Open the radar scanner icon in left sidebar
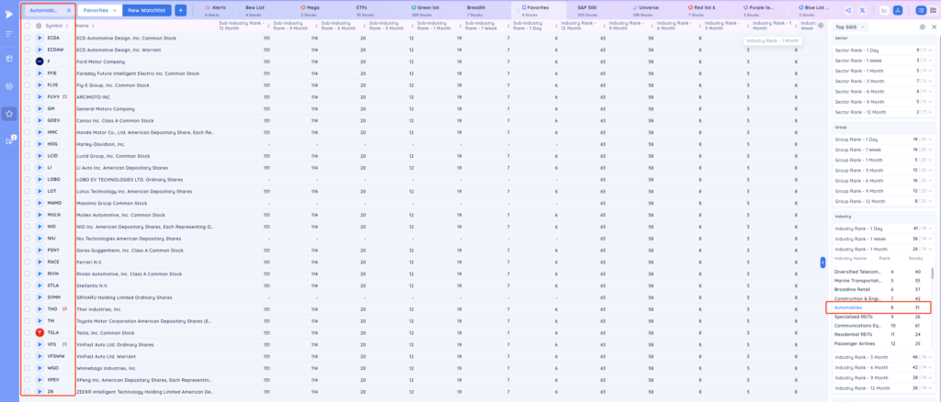The height and width of the screenshot is (402, 941). point(9,85)
